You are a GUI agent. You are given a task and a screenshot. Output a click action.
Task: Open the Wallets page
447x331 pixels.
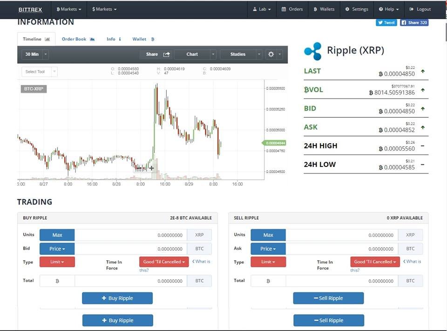pyautogui.click(x=324, y=9)
